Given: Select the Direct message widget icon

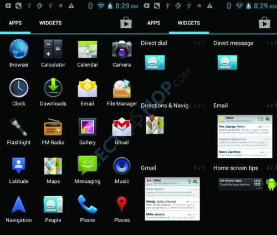Looking at the screenshot, I should point(228,62).
